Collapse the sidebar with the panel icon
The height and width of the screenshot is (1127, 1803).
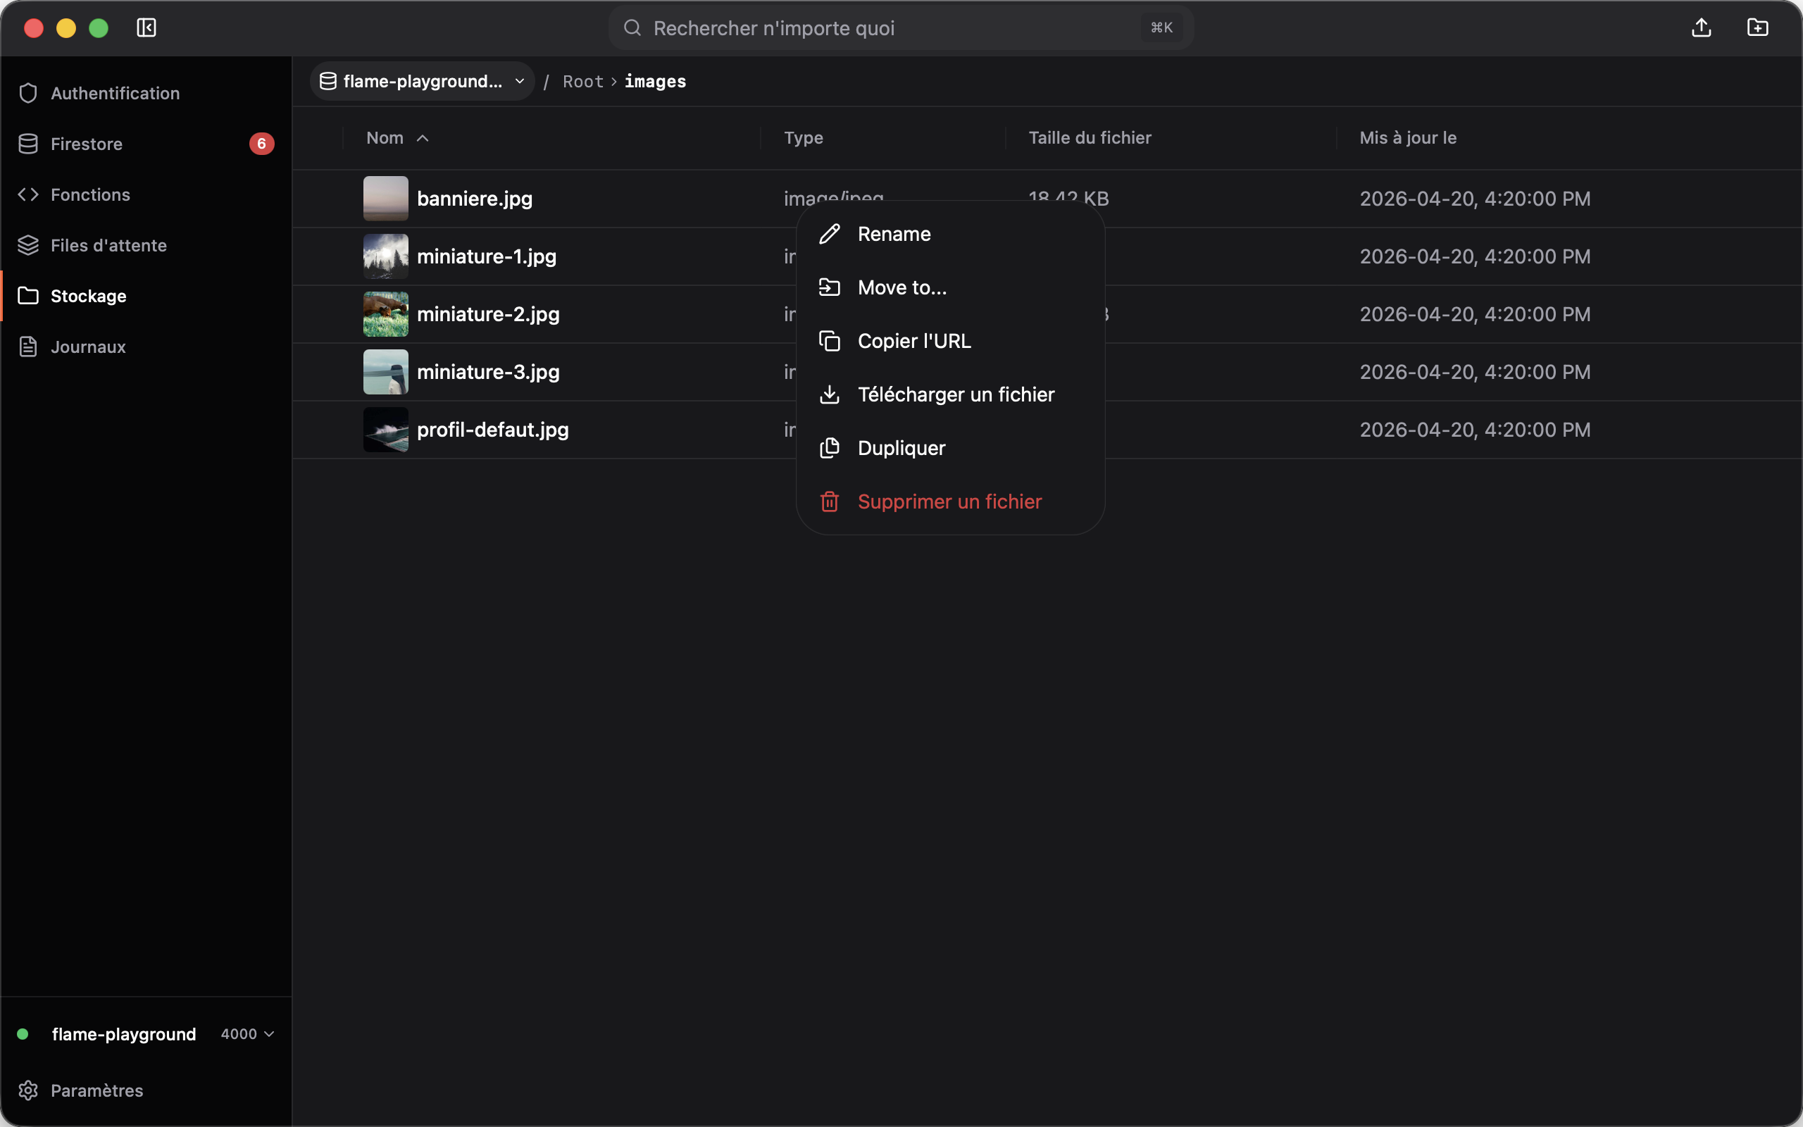146,27
